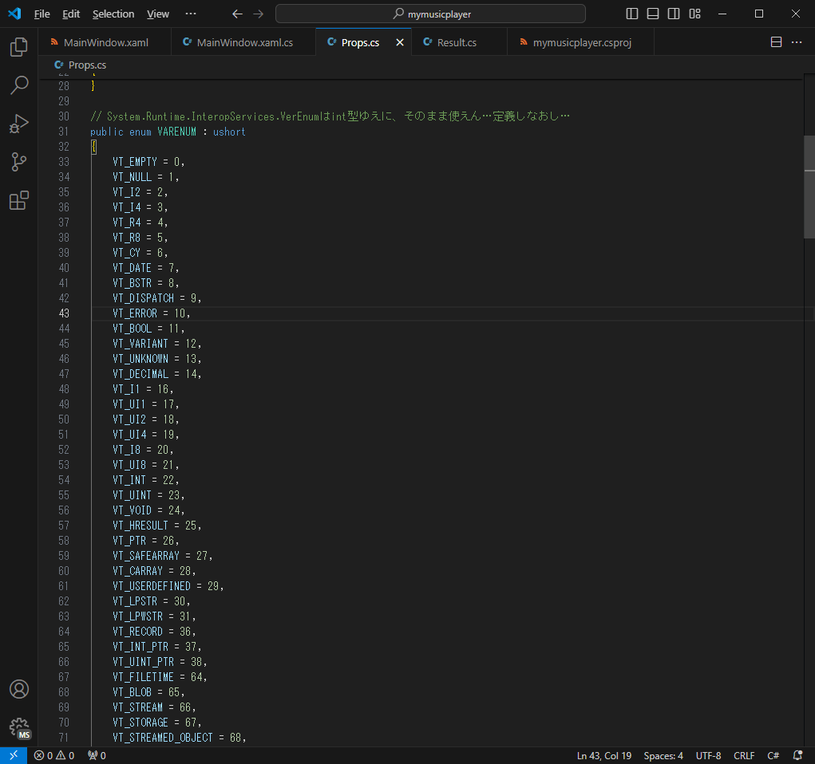Open editor More Actions ellipsis
Viewport: 815px width, 764px height.
coord(797,42)
